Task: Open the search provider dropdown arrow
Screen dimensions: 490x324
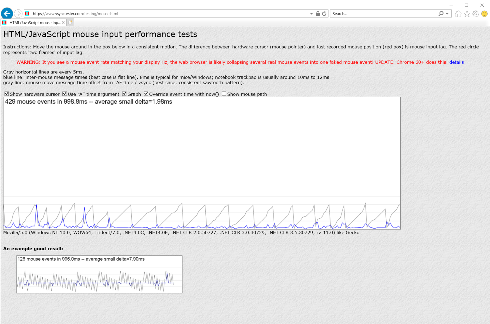Action: pyautogui.click(x=447, y=14)
